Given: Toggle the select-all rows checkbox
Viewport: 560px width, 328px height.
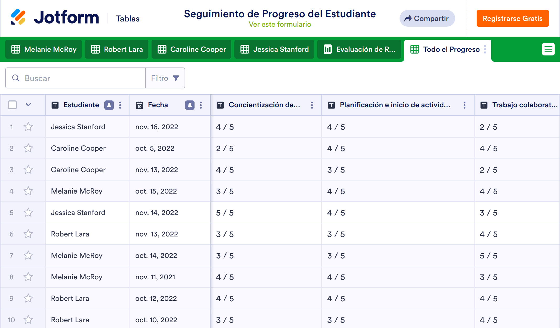Looking at the screenshot, I should click(x=12, y=105).
